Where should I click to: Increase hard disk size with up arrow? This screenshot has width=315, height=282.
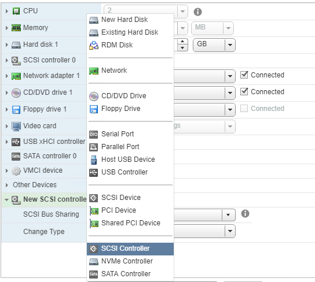pyautogui.click(x=182, y=42)
